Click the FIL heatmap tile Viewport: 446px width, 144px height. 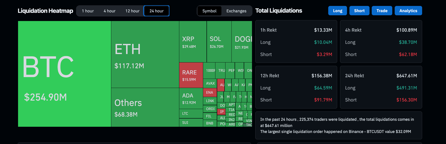click(210, 116)
